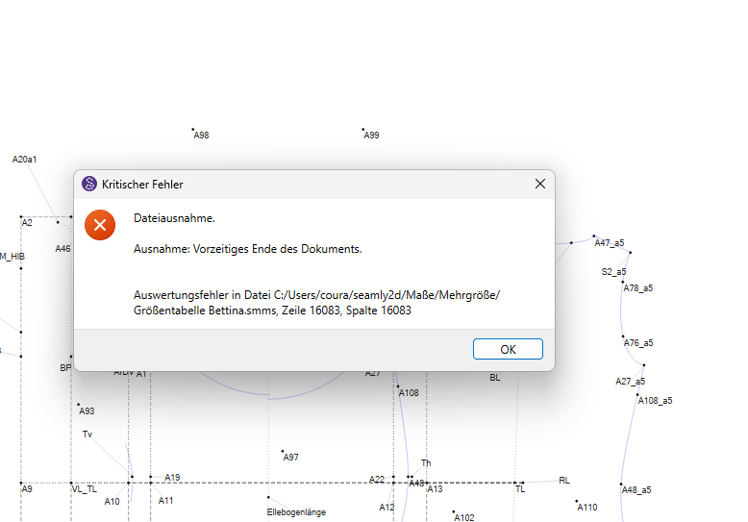Image resolution: width=748 pixels, height=522 pixels.
Task: Click the Seamly2D logo in dialog title
Action: click(89, 184)
